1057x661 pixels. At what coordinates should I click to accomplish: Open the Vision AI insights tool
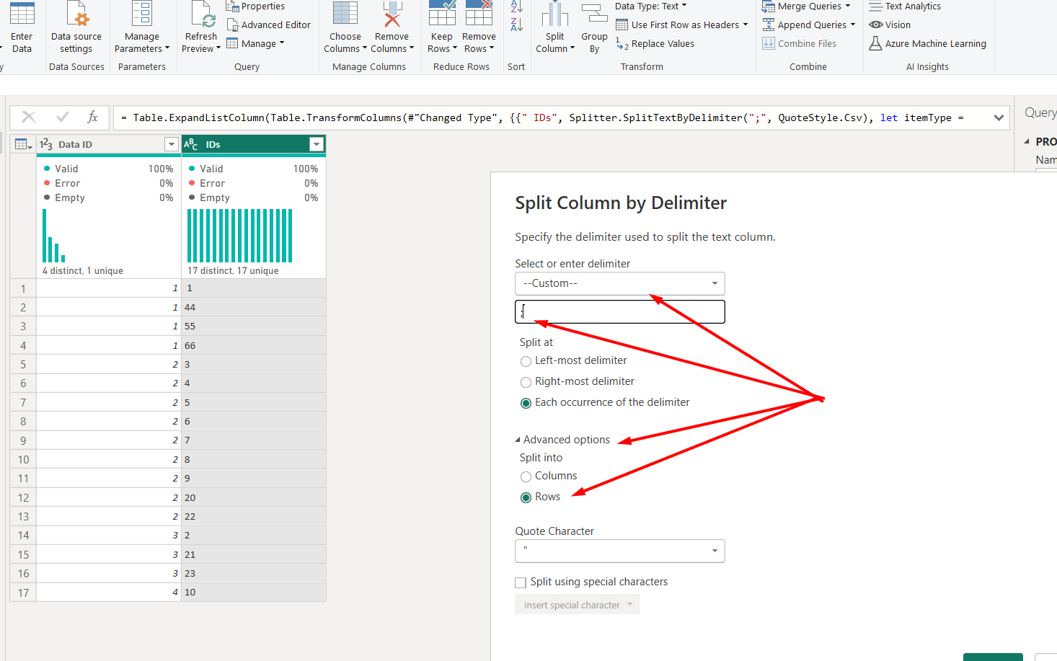[890, 25]
